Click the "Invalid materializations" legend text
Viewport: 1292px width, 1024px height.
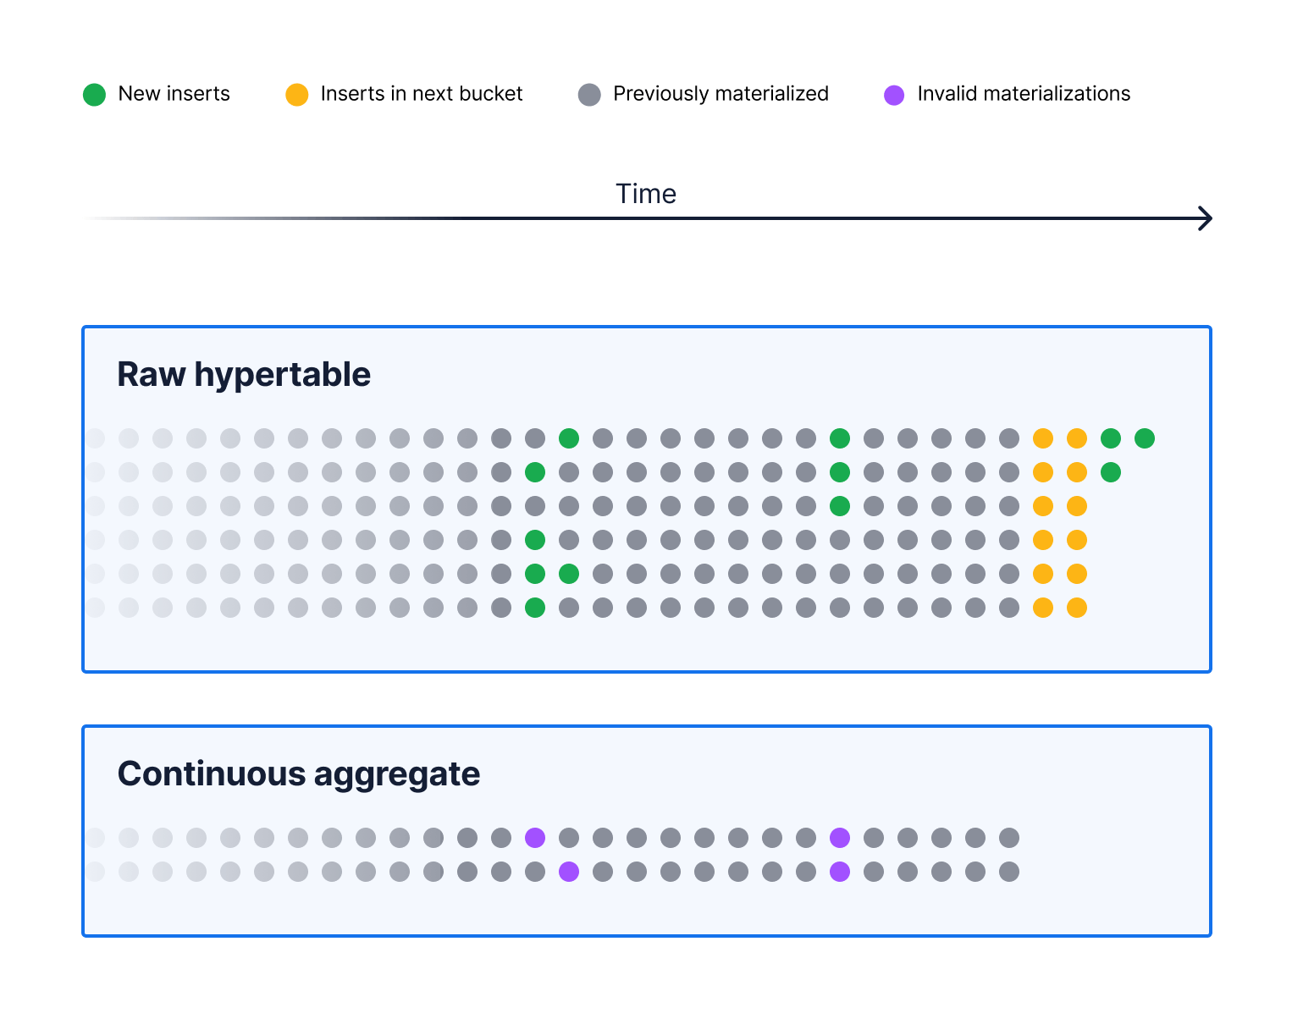coord(1024,94)
